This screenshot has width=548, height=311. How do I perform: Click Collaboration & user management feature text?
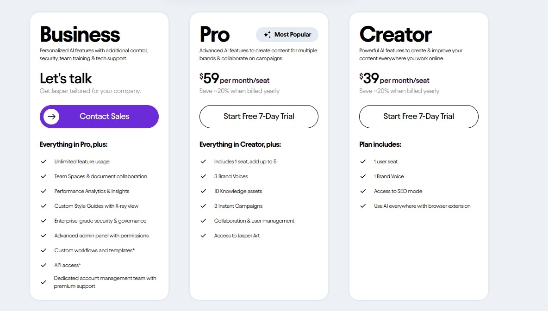[255, 221]
